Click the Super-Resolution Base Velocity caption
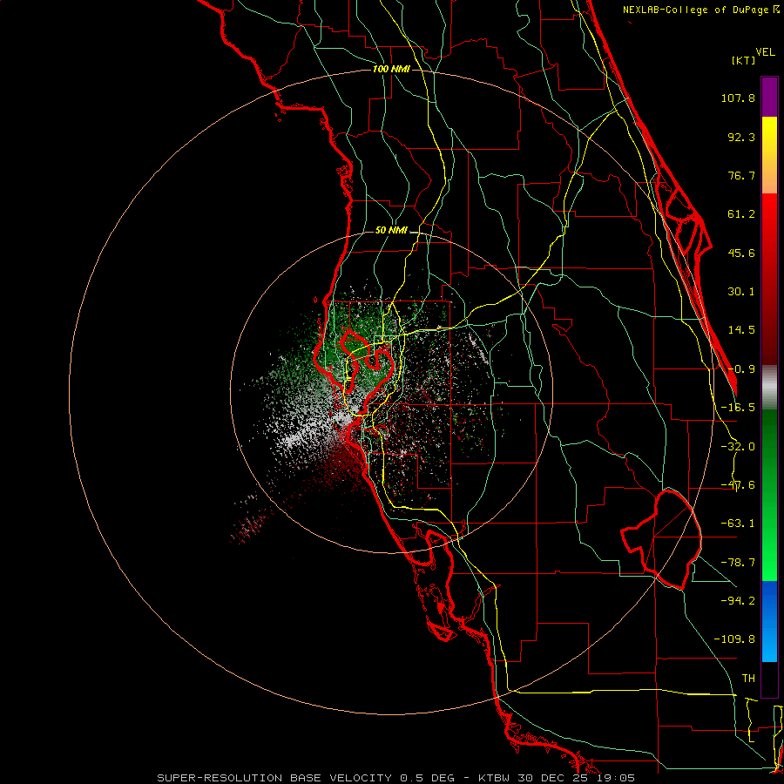Screen dimensions: 784x784 click(x=395, y=778)
